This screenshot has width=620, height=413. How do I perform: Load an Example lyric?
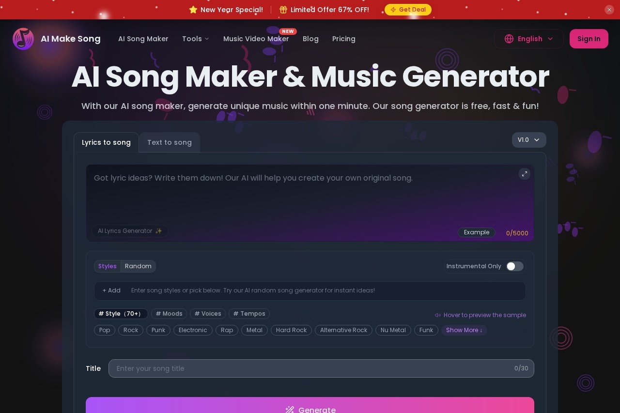pos(476,232)
